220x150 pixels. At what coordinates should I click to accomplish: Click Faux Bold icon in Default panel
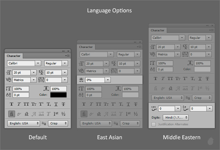click(x=12, y=104)
